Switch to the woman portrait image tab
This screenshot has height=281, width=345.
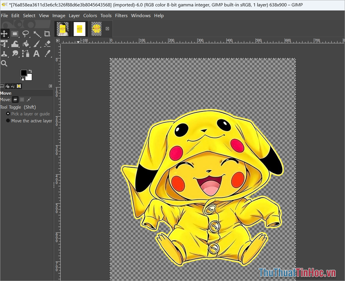click(x=63, y=29)
